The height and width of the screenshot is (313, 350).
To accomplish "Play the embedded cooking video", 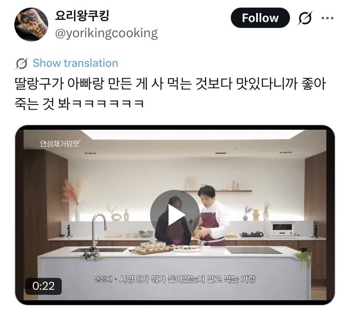I will (175, 214).
